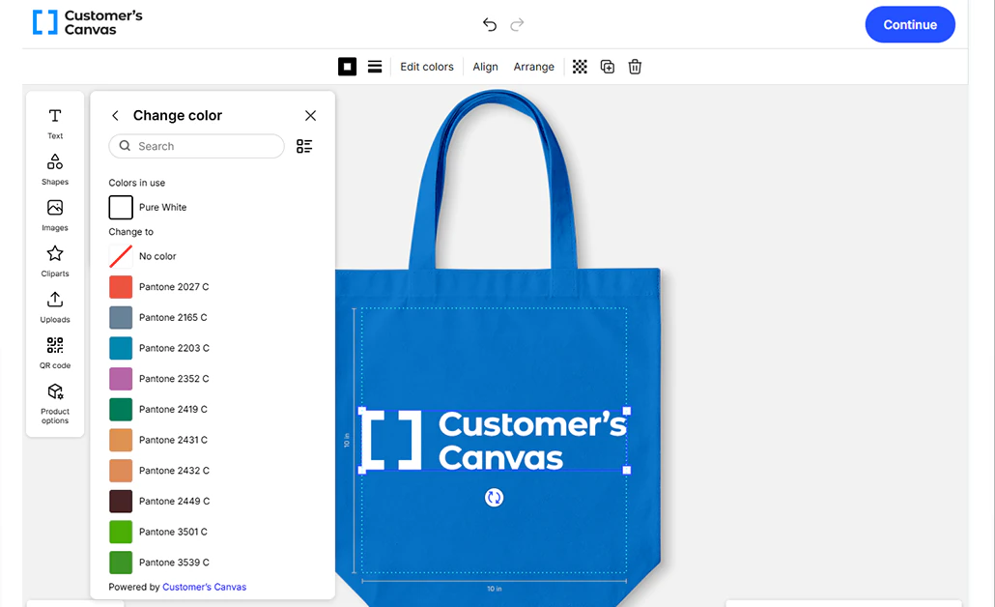Click the Continue button
The width and height of the screenshot is (995, 607).
pos(910,25)
